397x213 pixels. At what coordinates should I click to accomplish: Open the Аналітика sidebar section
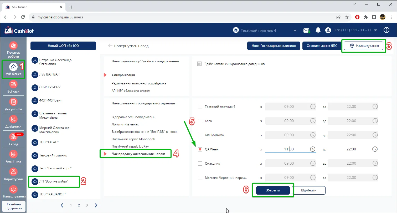13,157
